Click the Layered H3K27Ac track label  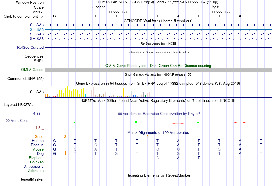[19, 105]
